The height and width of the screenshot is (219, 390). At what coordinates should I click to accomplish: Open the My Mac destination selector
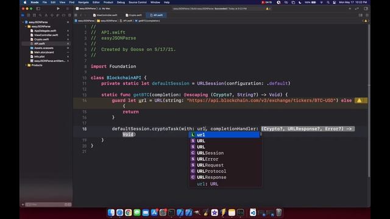(x=105, y=9)
